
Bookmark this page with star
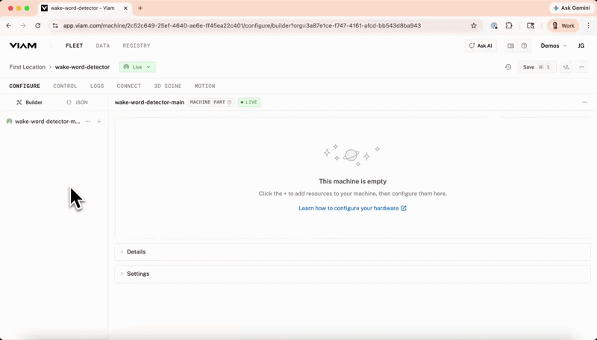click(474, 25)
